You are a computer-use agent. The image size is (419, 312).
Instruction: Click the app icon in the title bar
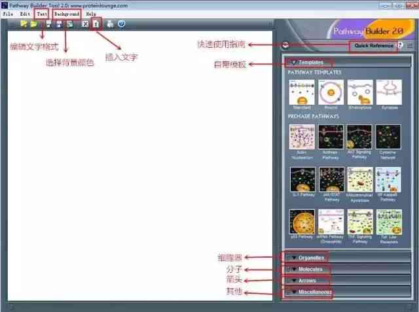5,5
